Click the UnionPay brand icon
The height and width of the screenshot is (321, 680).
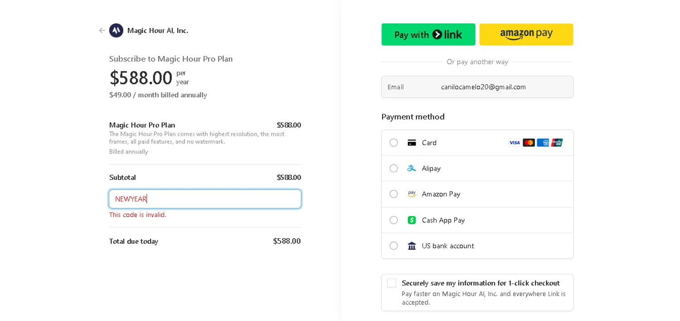tap(557, 143)
